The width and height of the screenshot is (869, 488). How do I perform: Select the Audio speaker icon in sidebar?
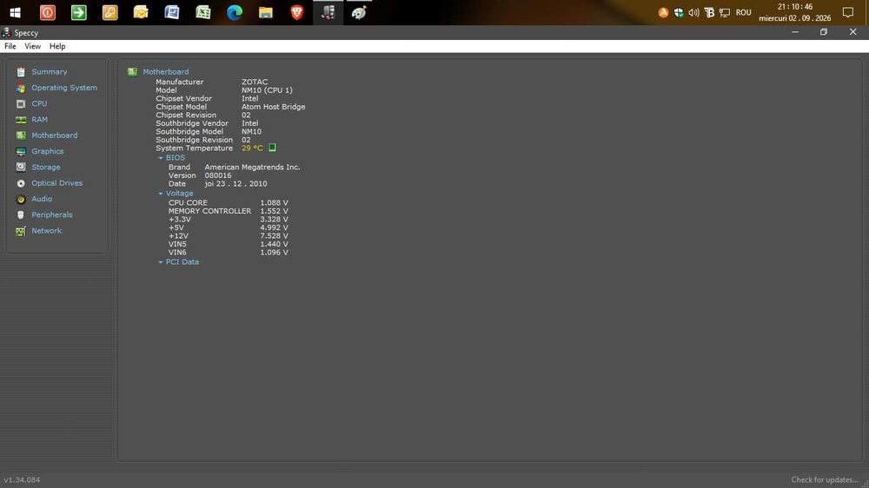[x=21, y=199]
